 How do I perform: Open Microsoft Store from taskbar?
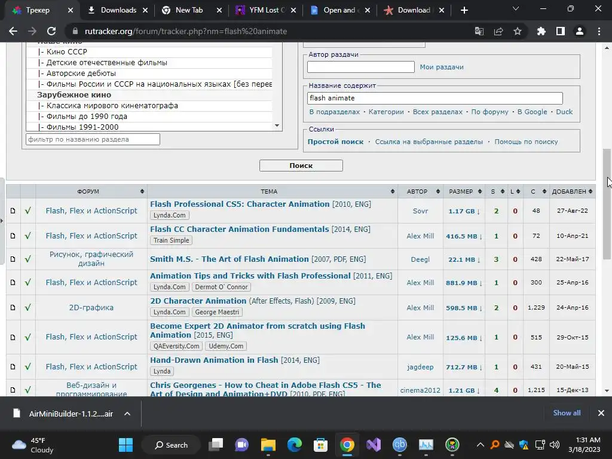[x=320, y=445]
